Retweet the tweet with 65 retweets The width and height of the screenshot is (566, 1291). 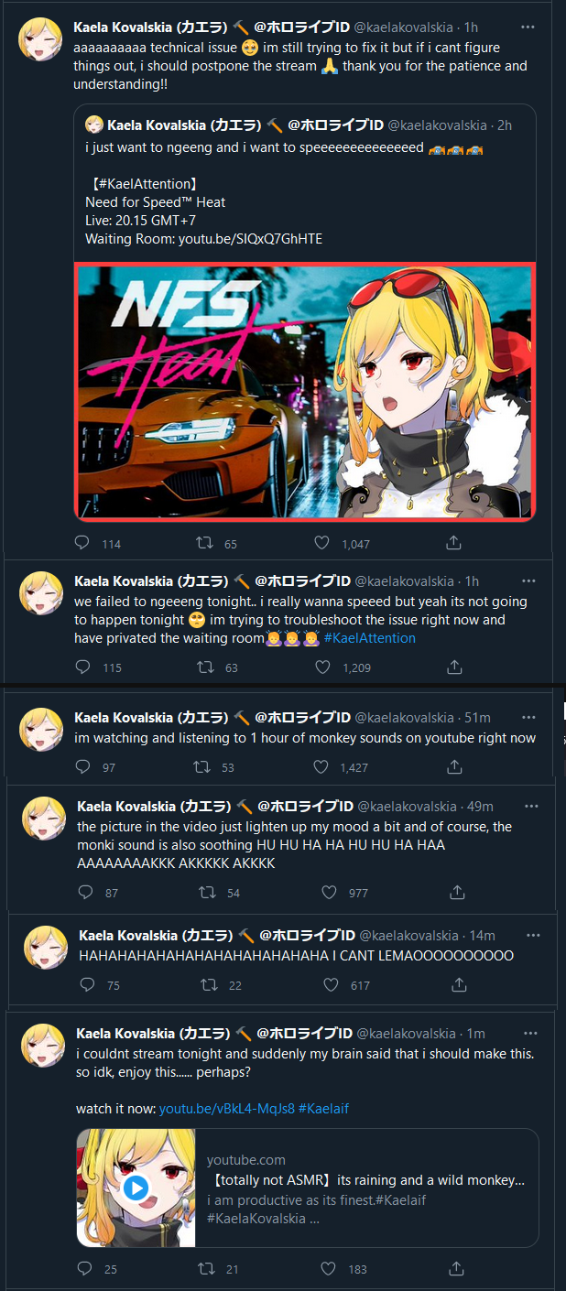coord(205,543)
